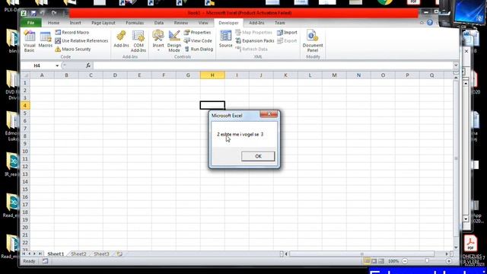Click XML Export
487x274 pixels.
coord(287,40)
